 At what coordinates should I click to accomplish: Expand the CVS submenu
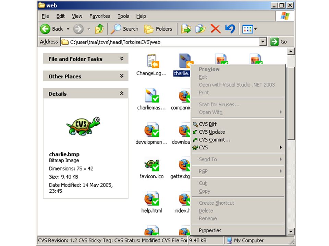[x=238, y=148]
